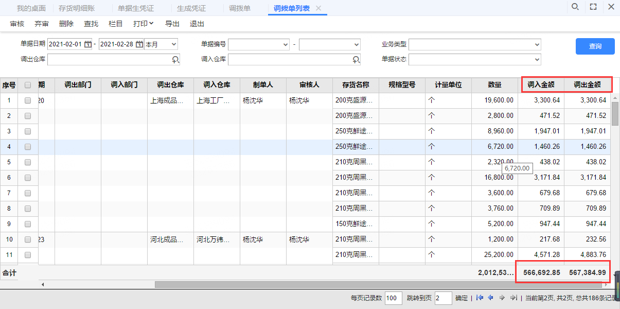Go to the next page

click(502, 298)
